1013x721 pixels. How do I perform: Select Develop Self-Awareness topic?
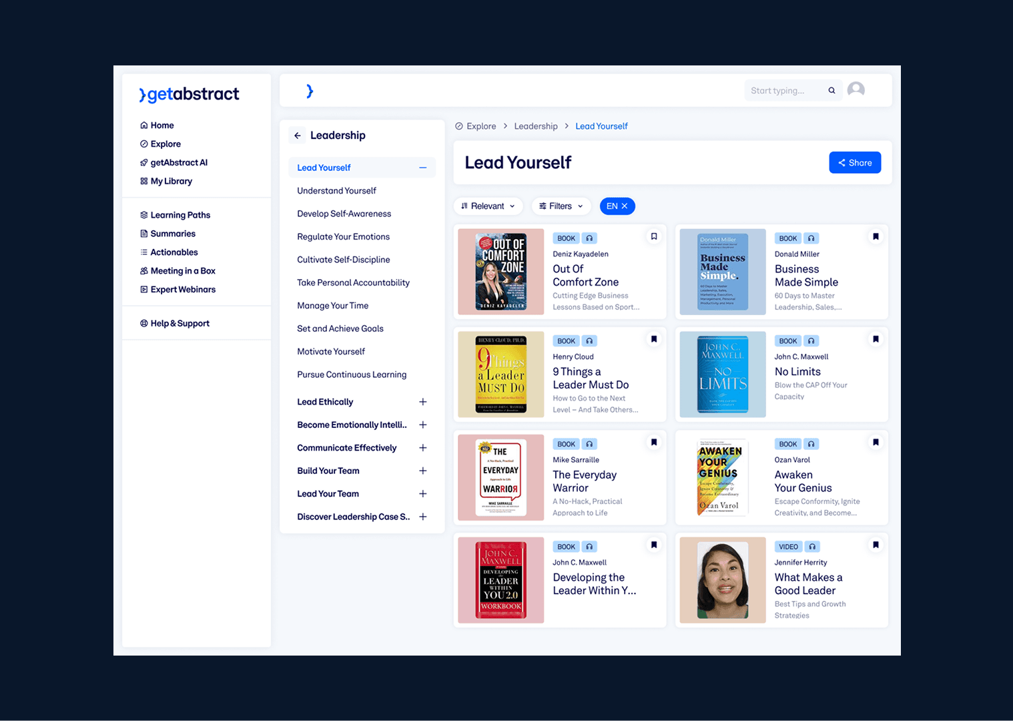click(x=344, y=214)
